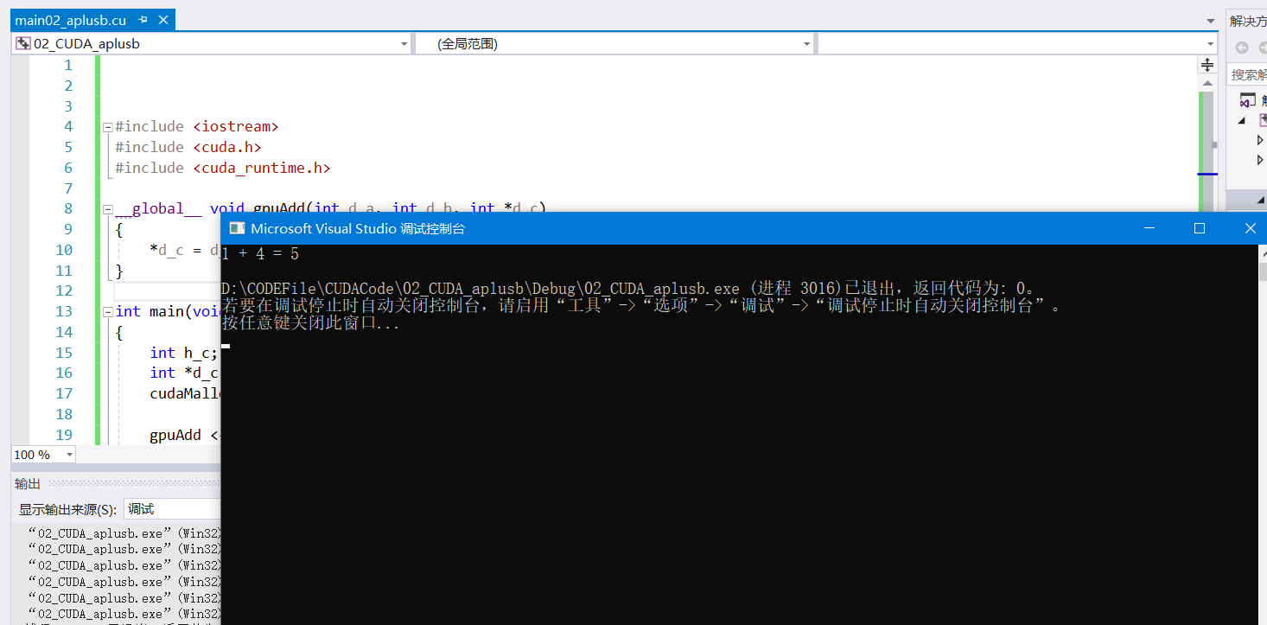
Task: Select the solution node icon in Solution Explorer
Action: [1247, 100]
